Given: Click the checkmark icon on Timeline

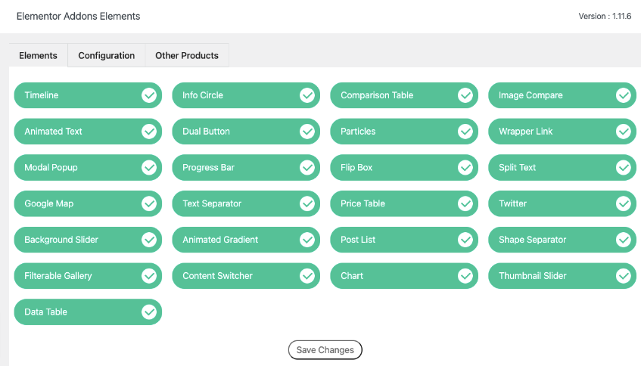Looking at the screenshot, I should (149, 95).
